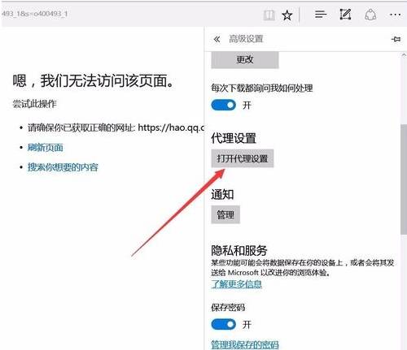
Task: Open the reading view book icon
Action: [x=269, y=15]
